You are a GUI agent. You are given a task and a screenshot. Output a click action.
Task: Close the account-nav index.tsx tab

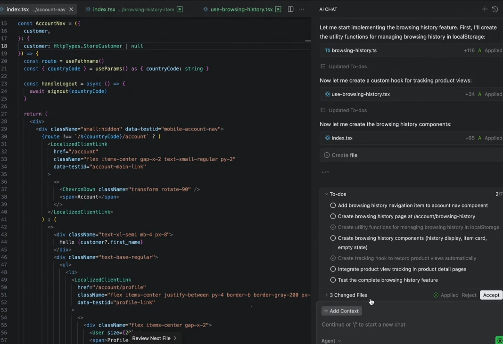71,9
